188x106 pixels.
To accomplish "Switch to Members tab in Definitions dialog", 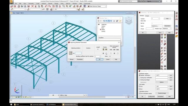I will point(142,16).
